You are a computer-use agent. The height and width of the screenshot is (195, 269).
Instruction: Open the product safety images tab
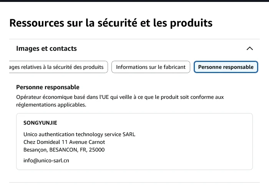tap(58, 67)
